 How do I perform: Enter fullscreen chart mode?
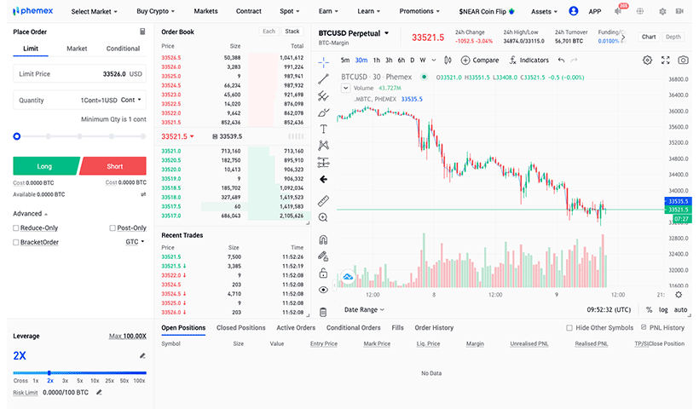tap(666, 60)
